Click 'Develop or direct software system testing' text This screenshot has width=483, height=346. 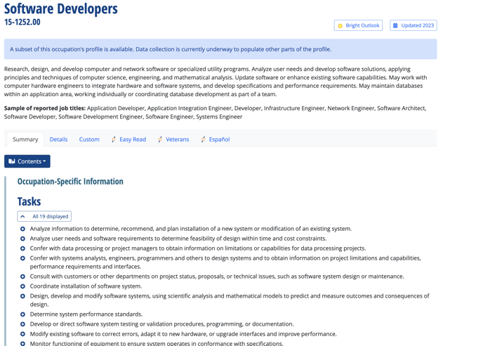(161, 324)
